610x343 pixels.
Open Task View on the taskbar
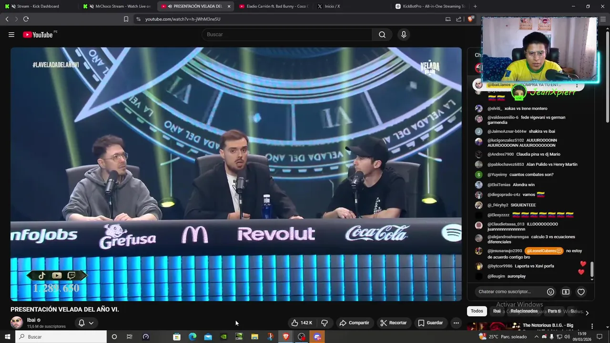click(129, 337)
